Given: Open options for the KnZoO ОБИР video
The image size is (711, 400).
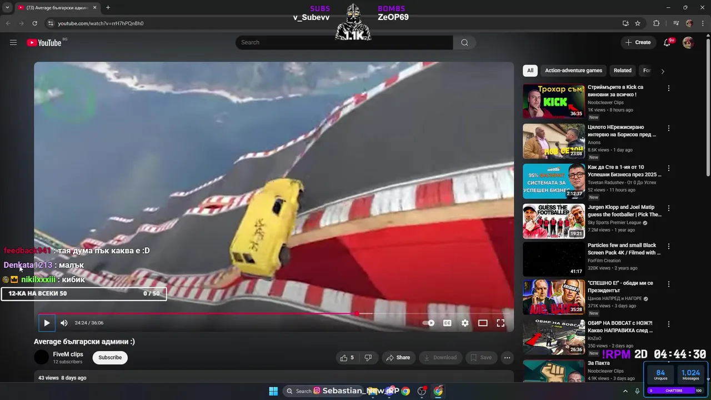Looking at the screenshot, I should coord(669,324).
